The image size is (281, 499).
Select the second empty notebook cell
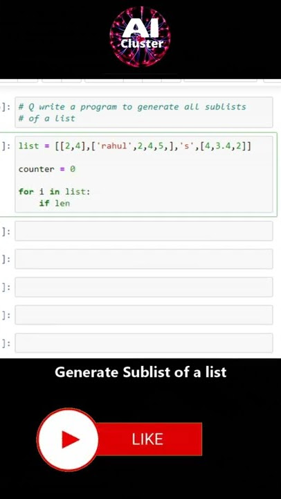tap(144, 259)
